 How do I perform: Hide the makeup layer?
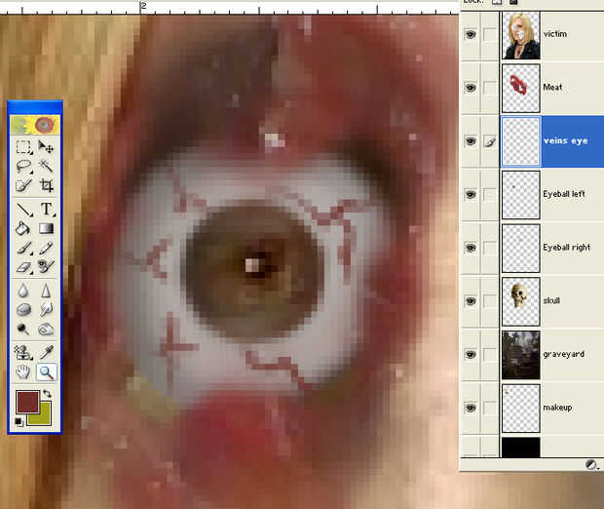[470, 408]
